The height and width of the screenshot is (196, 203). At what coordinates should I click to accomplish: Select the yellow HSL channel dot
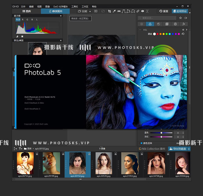tap(164, 34)
